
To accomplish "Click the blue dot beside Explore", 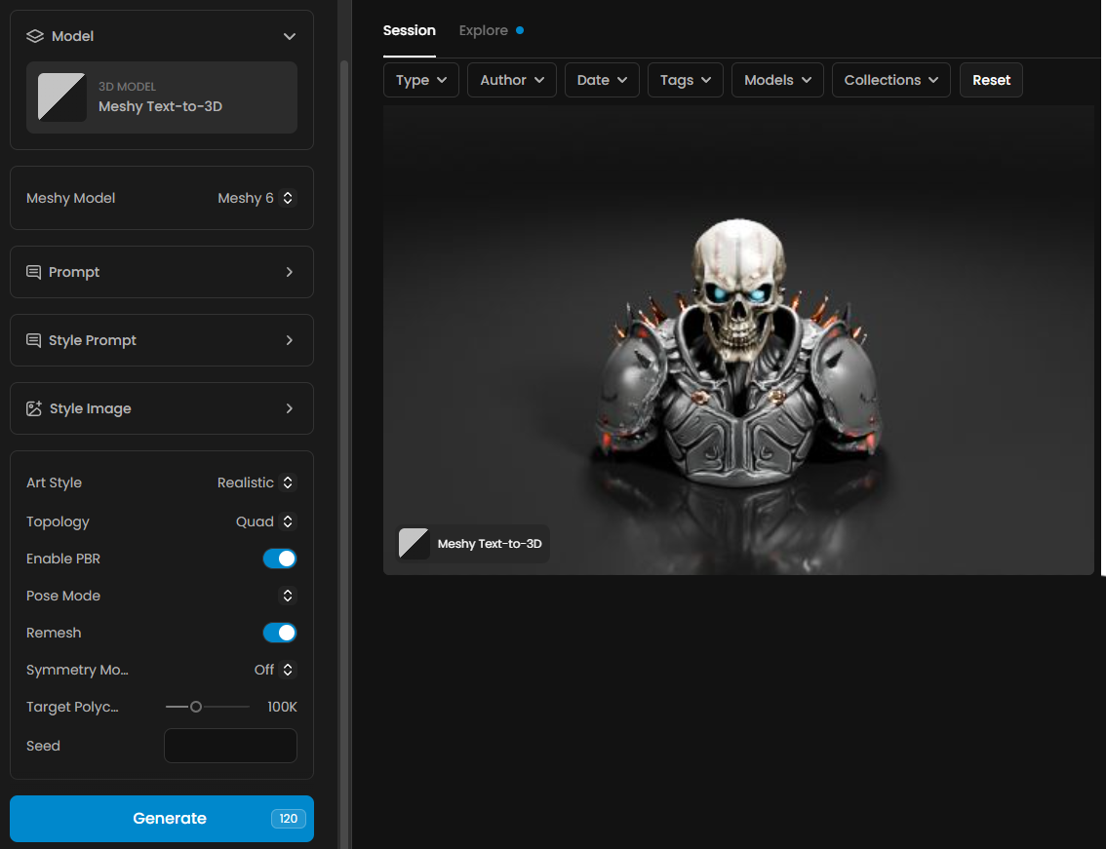I will (520, 30).
